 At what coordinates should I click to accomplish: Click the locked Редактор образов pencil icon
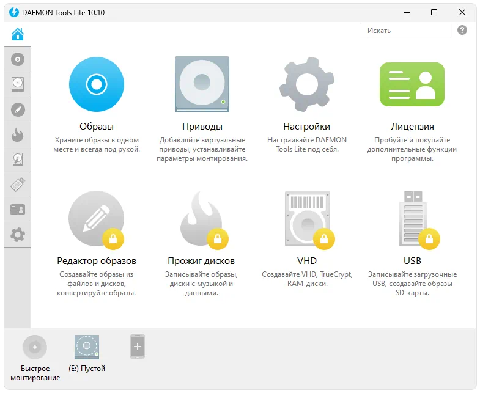click(97, 219)
